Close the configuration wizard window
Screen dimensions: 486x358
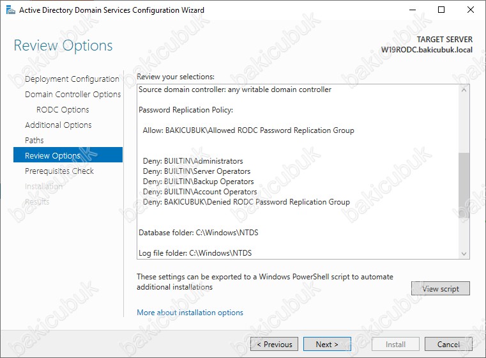[470, 10]
